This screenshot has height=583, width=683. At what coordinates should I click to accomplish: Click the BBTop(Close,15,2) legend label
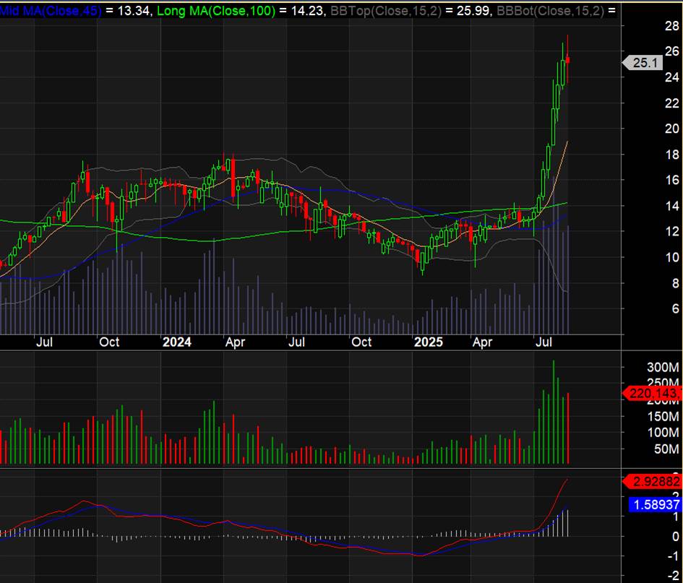385,10
